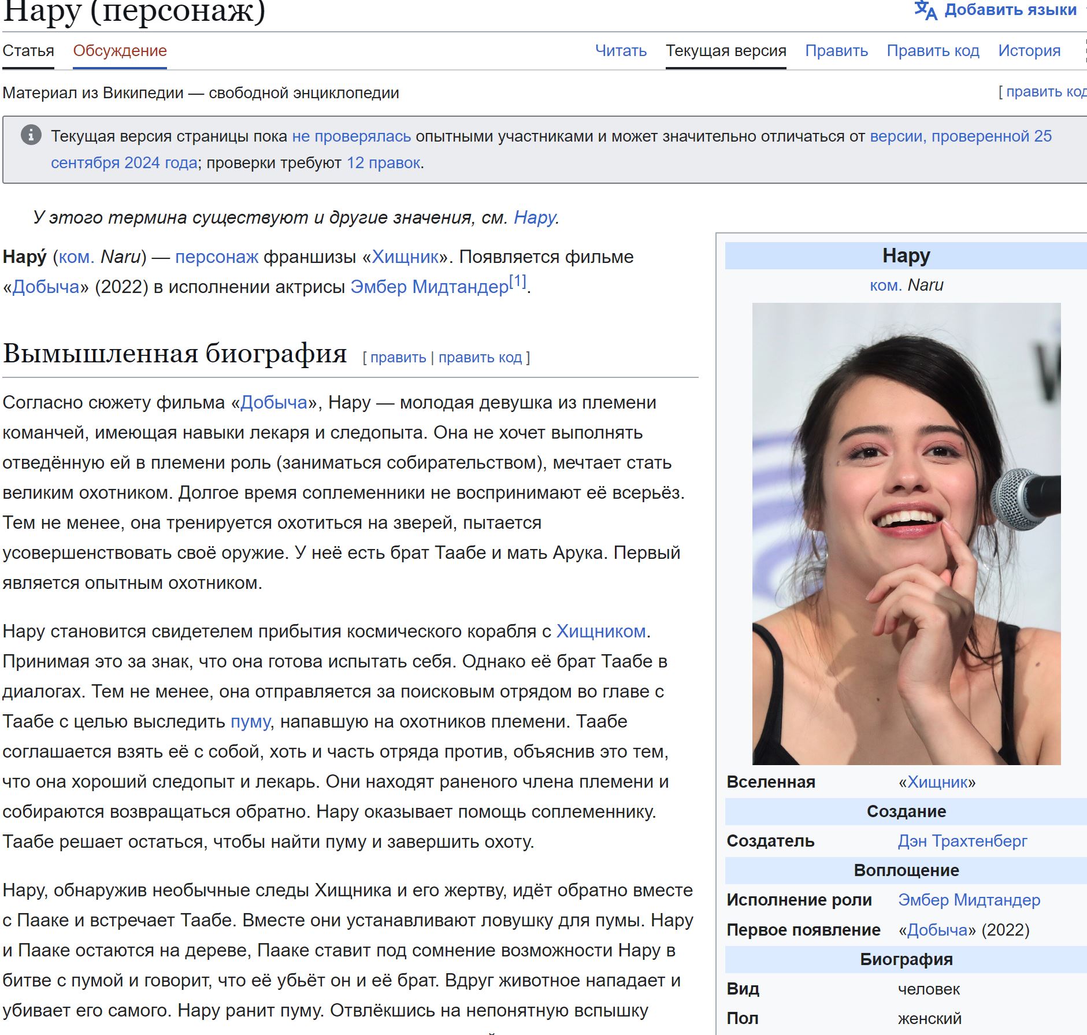Click the infobox title Нару

[906, 255]
